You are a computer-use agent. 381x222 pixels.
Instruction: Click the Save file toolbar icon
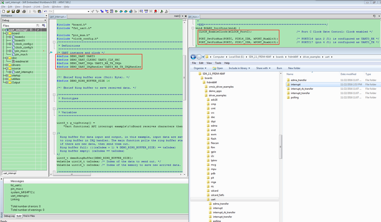point(13,11)
